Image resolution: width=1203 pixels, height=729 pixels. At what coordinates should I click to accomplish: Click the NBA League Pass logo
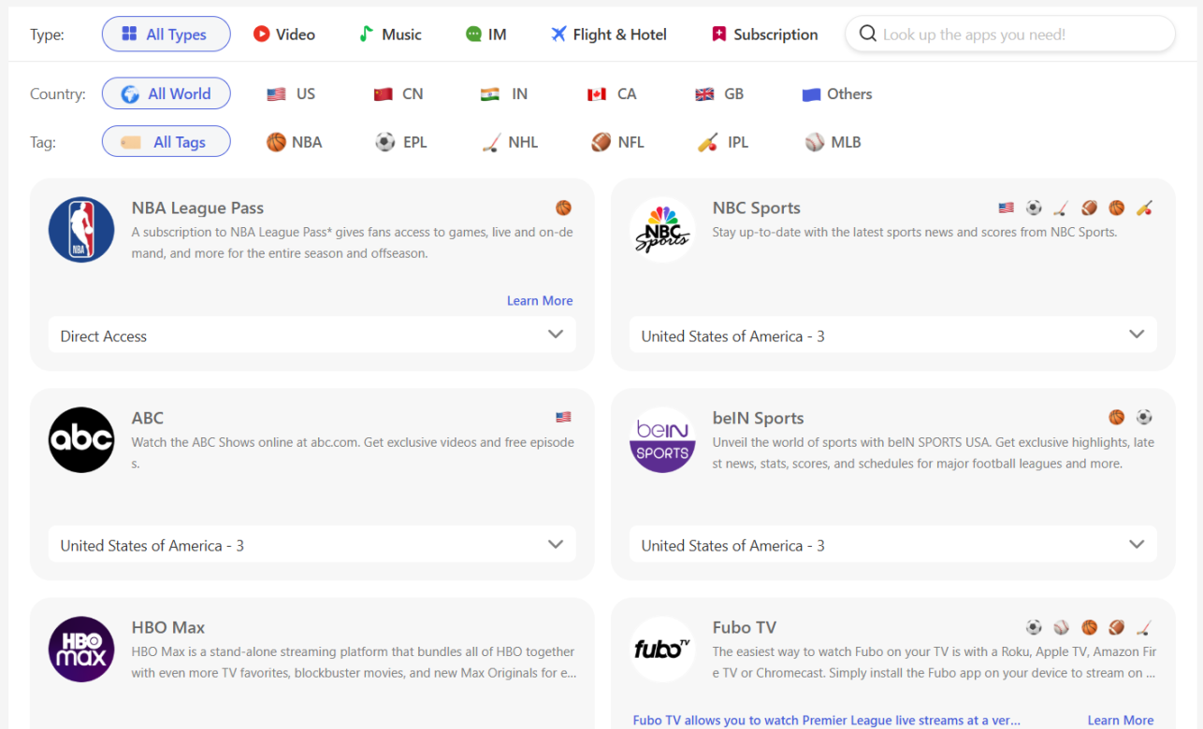[x=81, y=230]
